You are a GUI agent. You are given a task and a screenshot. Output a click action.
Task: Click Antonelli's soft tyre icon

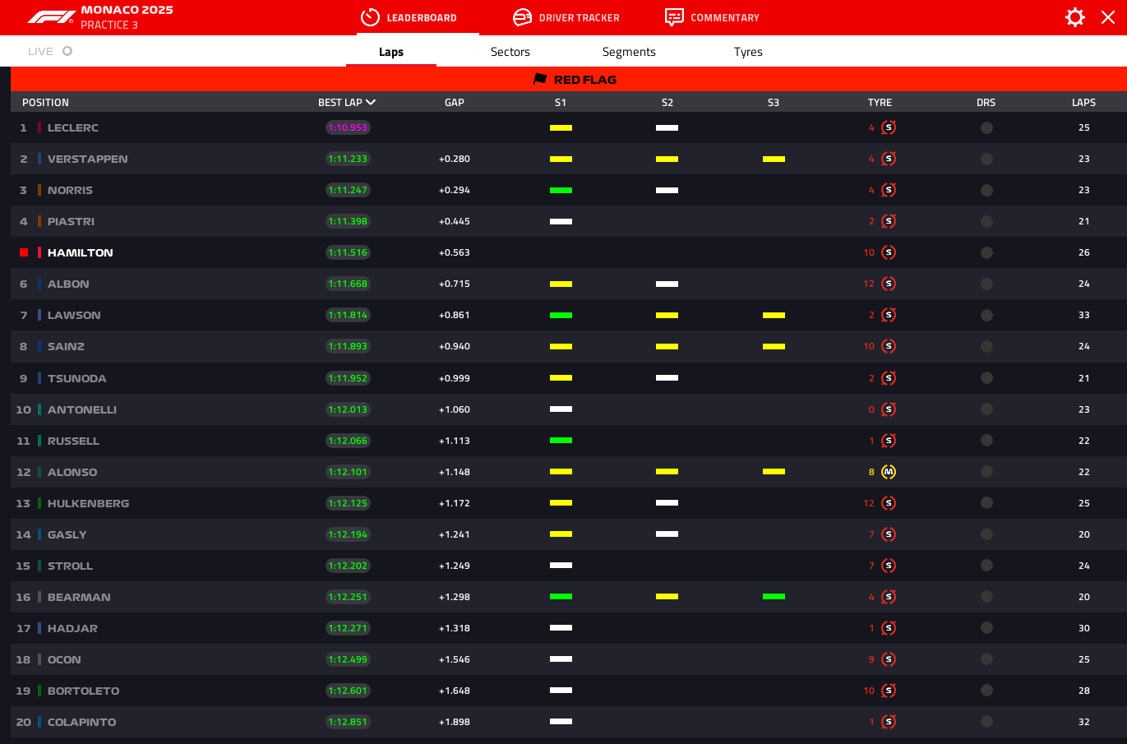pyautogui.click(x=889, y=409)
